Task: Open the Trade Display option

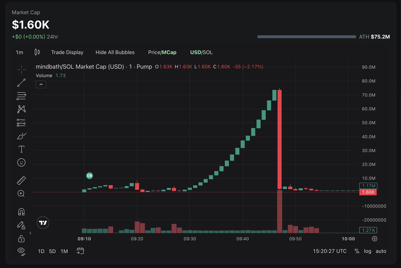Action: (x=67, y=52)
